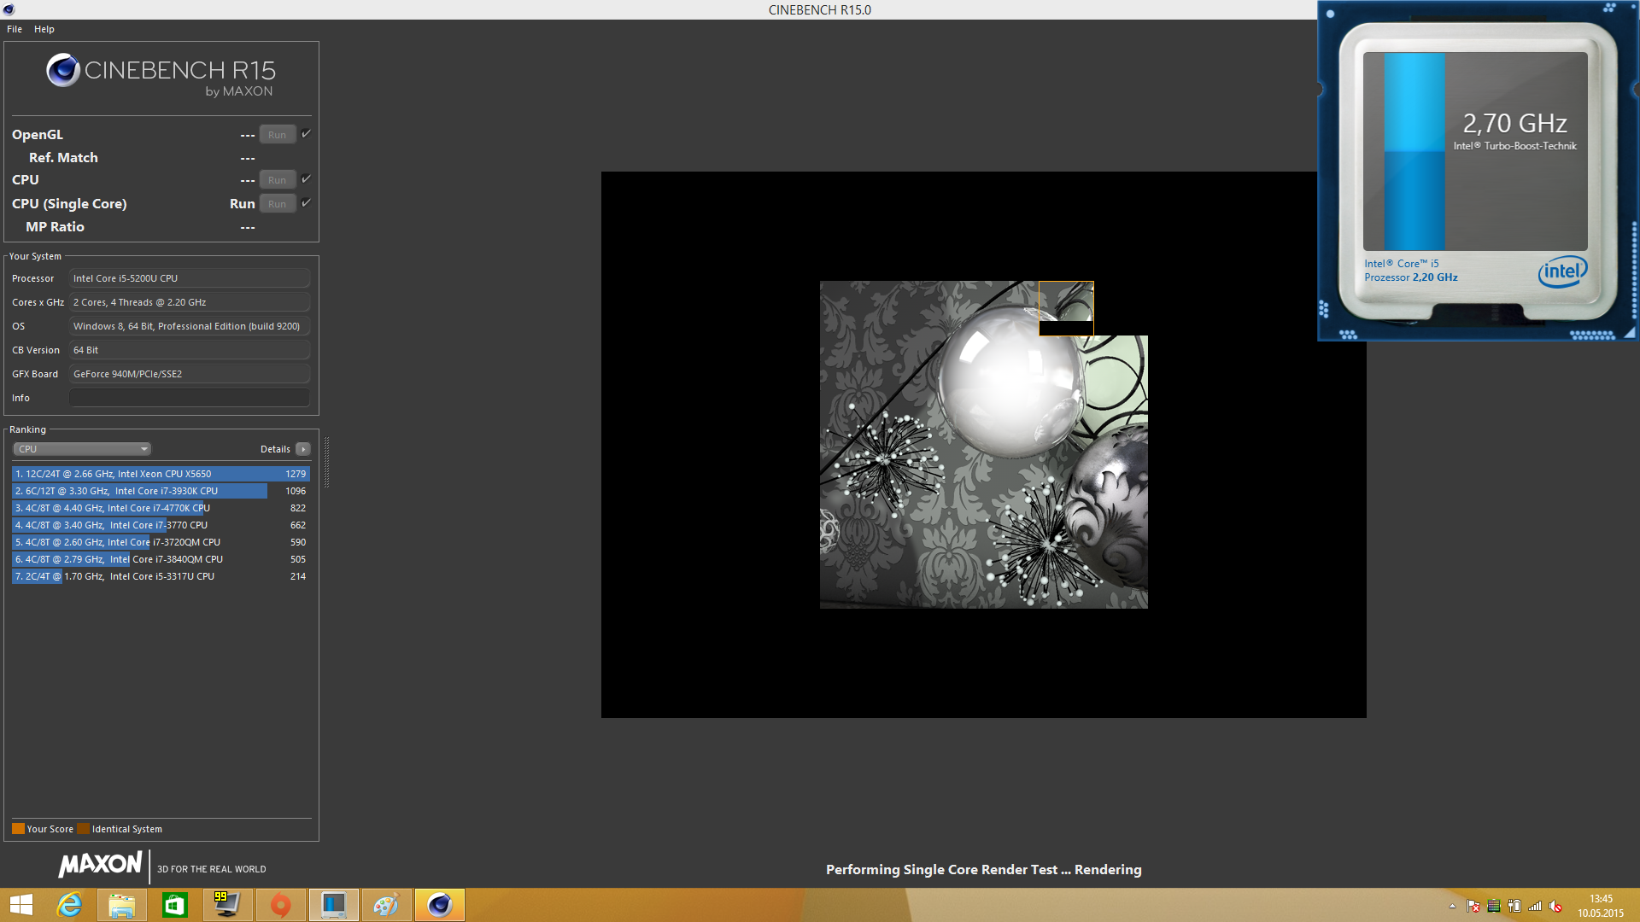Show hidden system tray icons

coord(1452,907)
